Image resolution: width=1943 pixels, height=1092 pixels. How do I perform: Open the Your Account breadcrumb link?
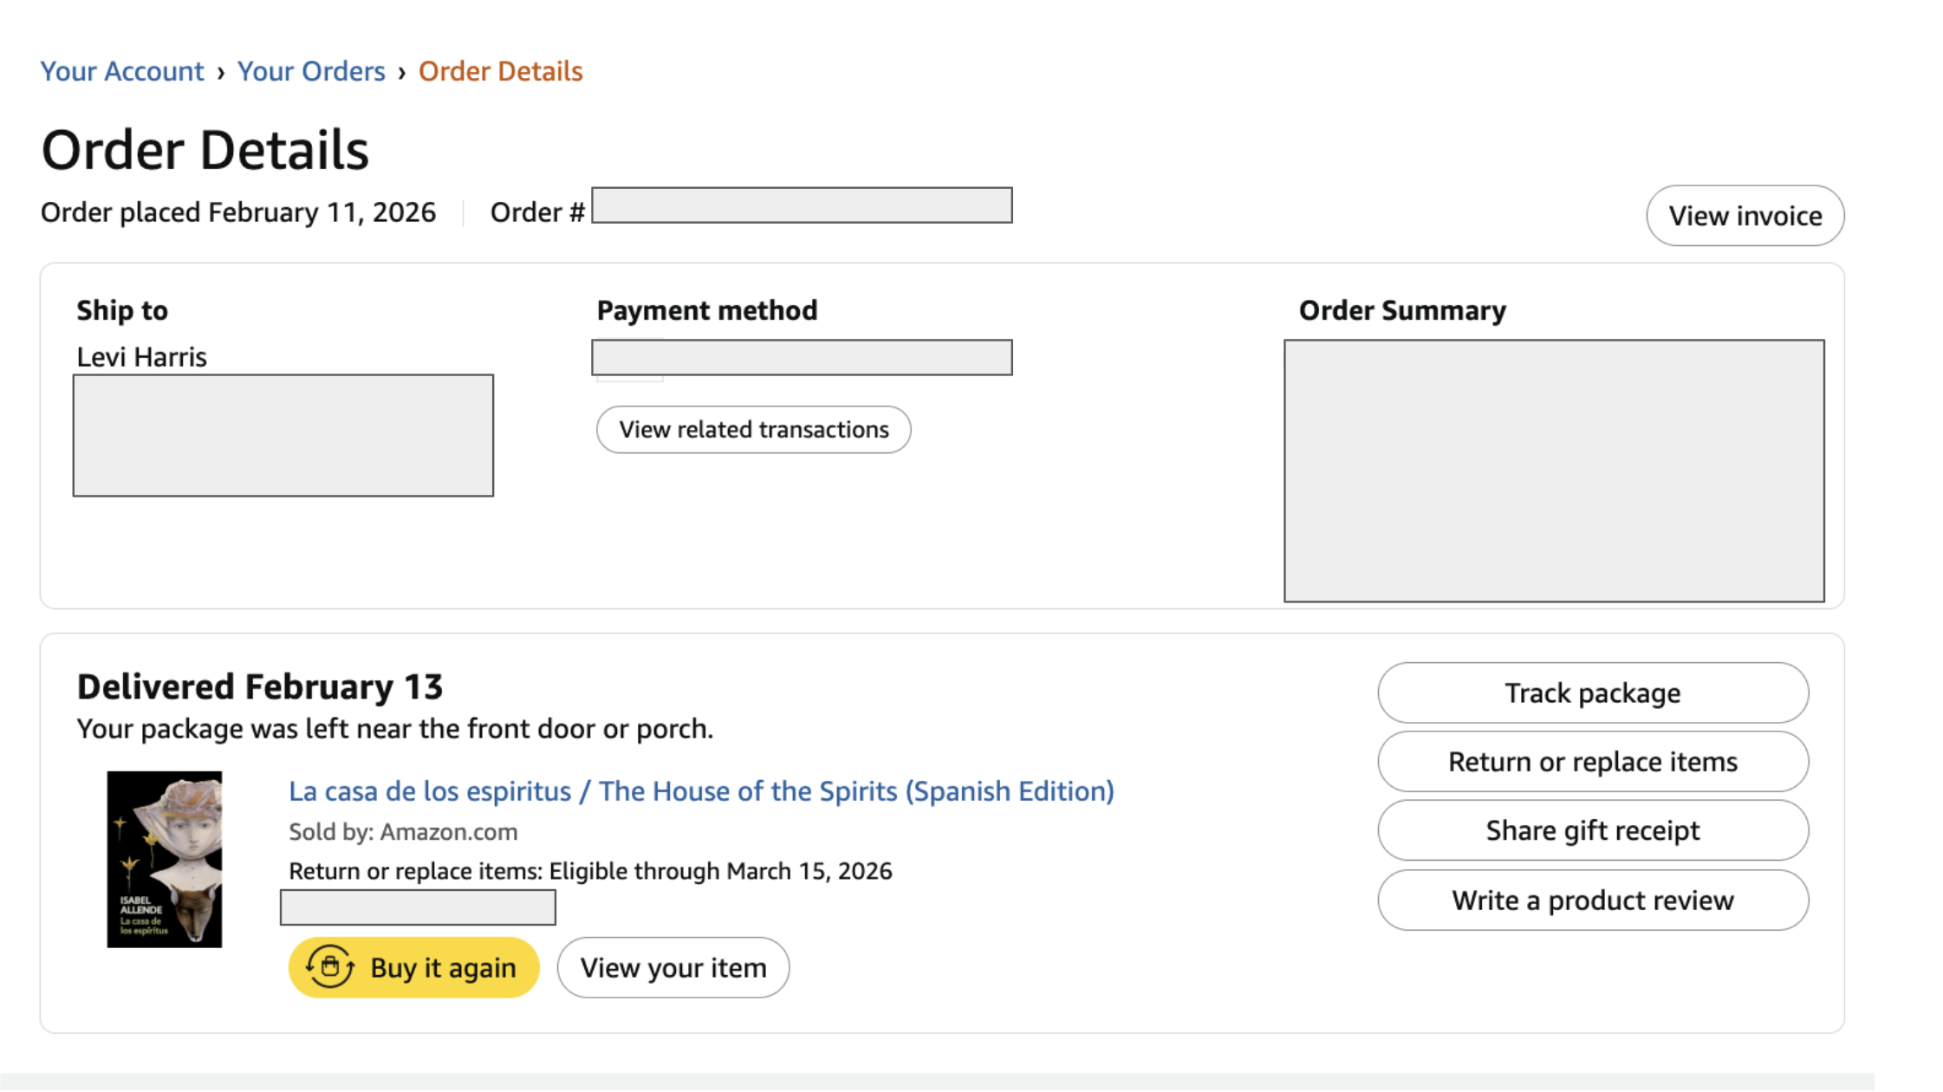click(122, 71)
